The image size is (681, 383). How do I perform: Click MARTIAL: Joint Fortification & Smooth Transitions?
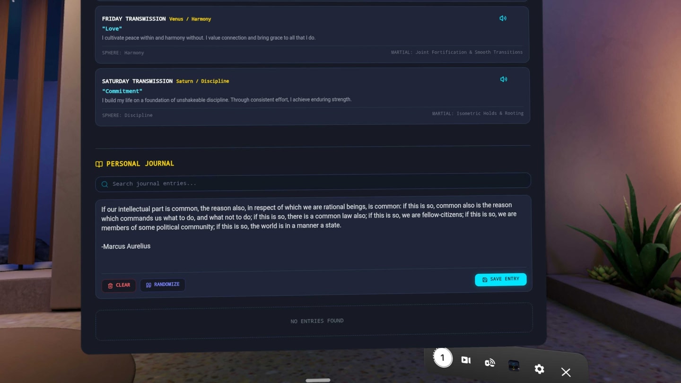(x=457, y=52)
